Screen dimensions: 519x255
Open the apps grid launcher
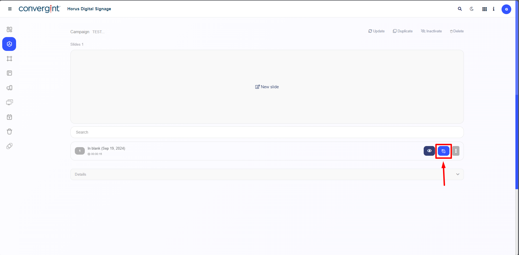[x=484, y=9]
